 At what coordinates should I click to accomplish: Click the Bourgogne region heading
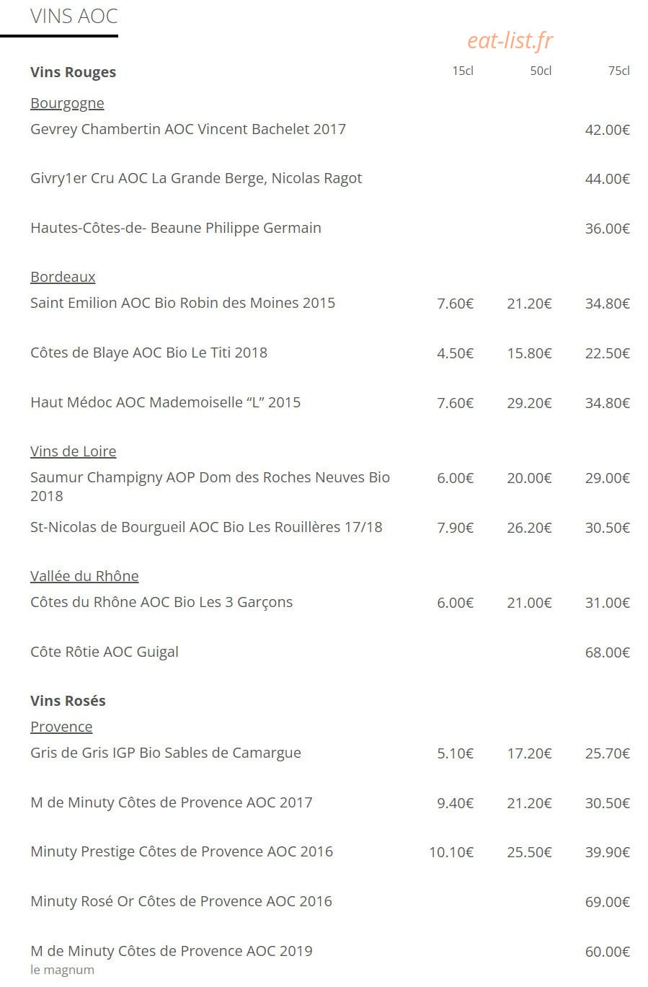point(67,103)
